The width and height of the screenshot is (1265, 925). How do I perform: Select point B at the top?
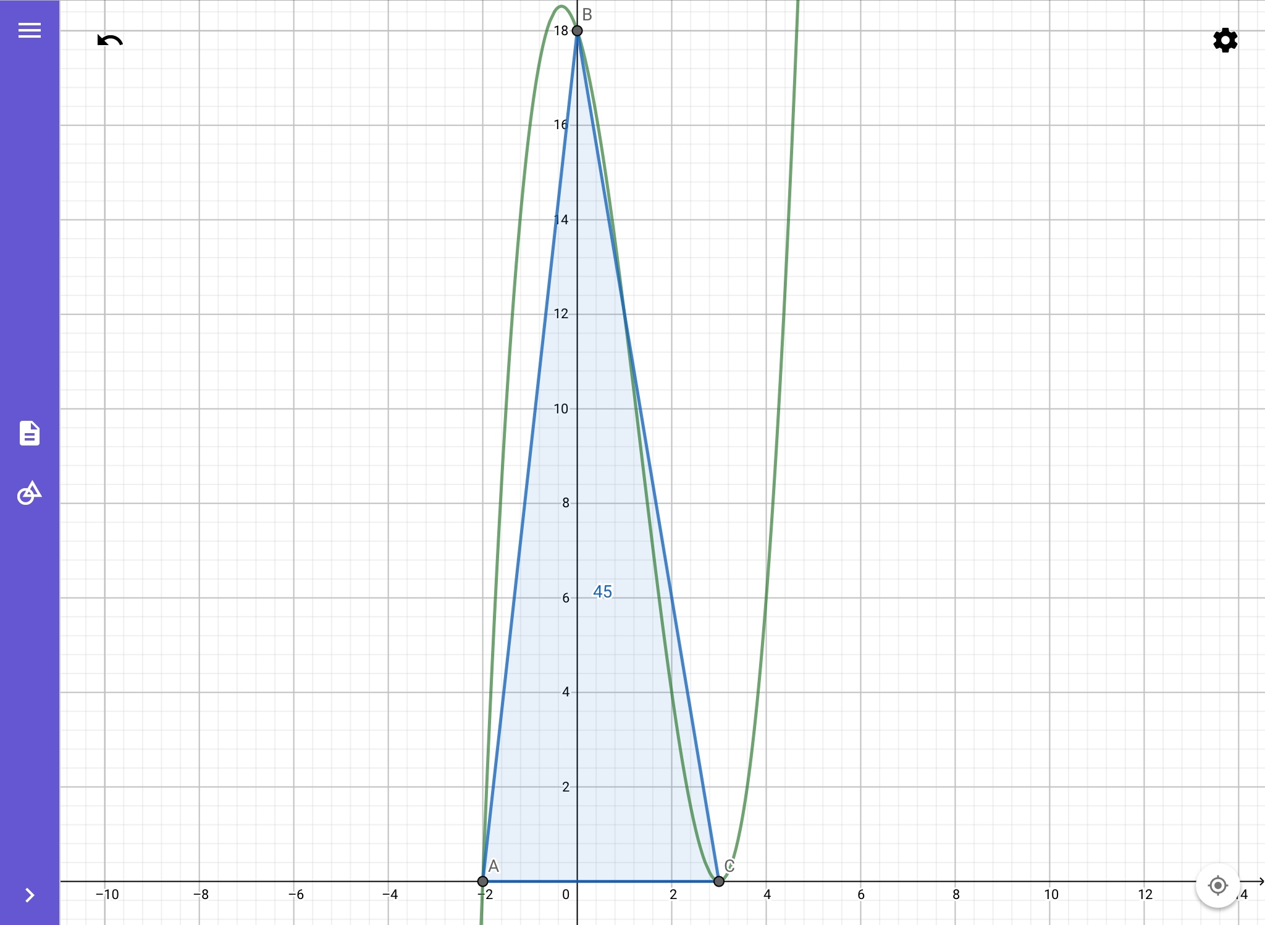(x=577, y=30)
